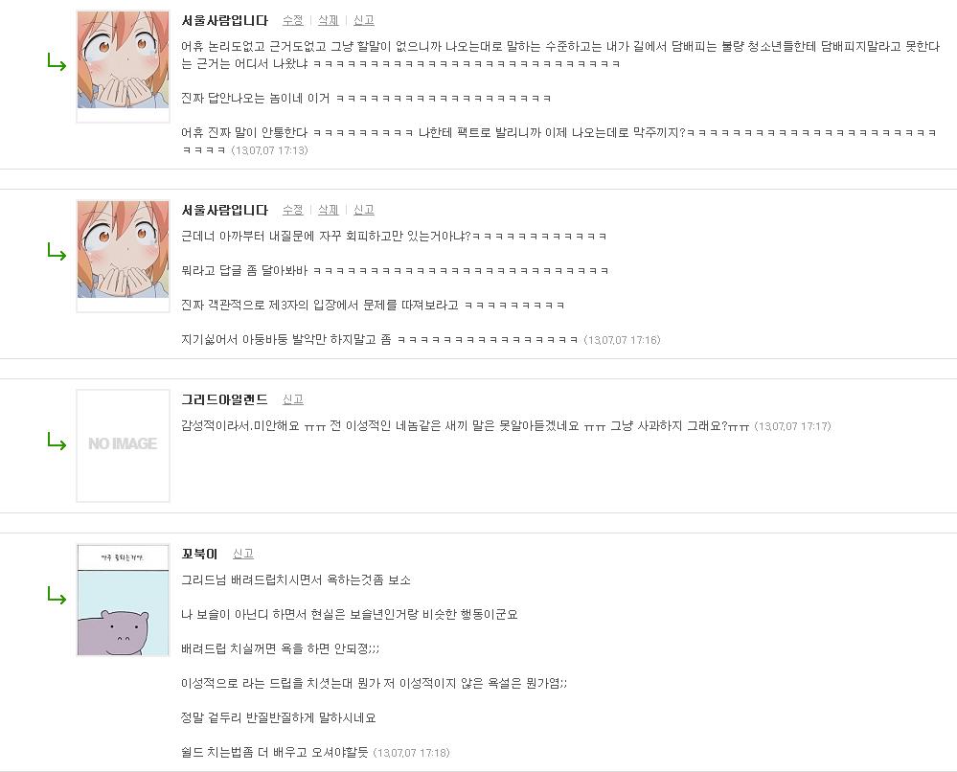Open the first 서울사람입니다 username
Image resolution: width=957 pixels, height=772 pixels.
(224, 20)
